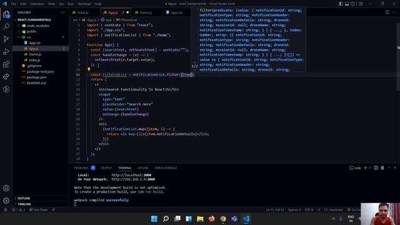
Task: Open the Run and Debug view
Action: point(6,51)
